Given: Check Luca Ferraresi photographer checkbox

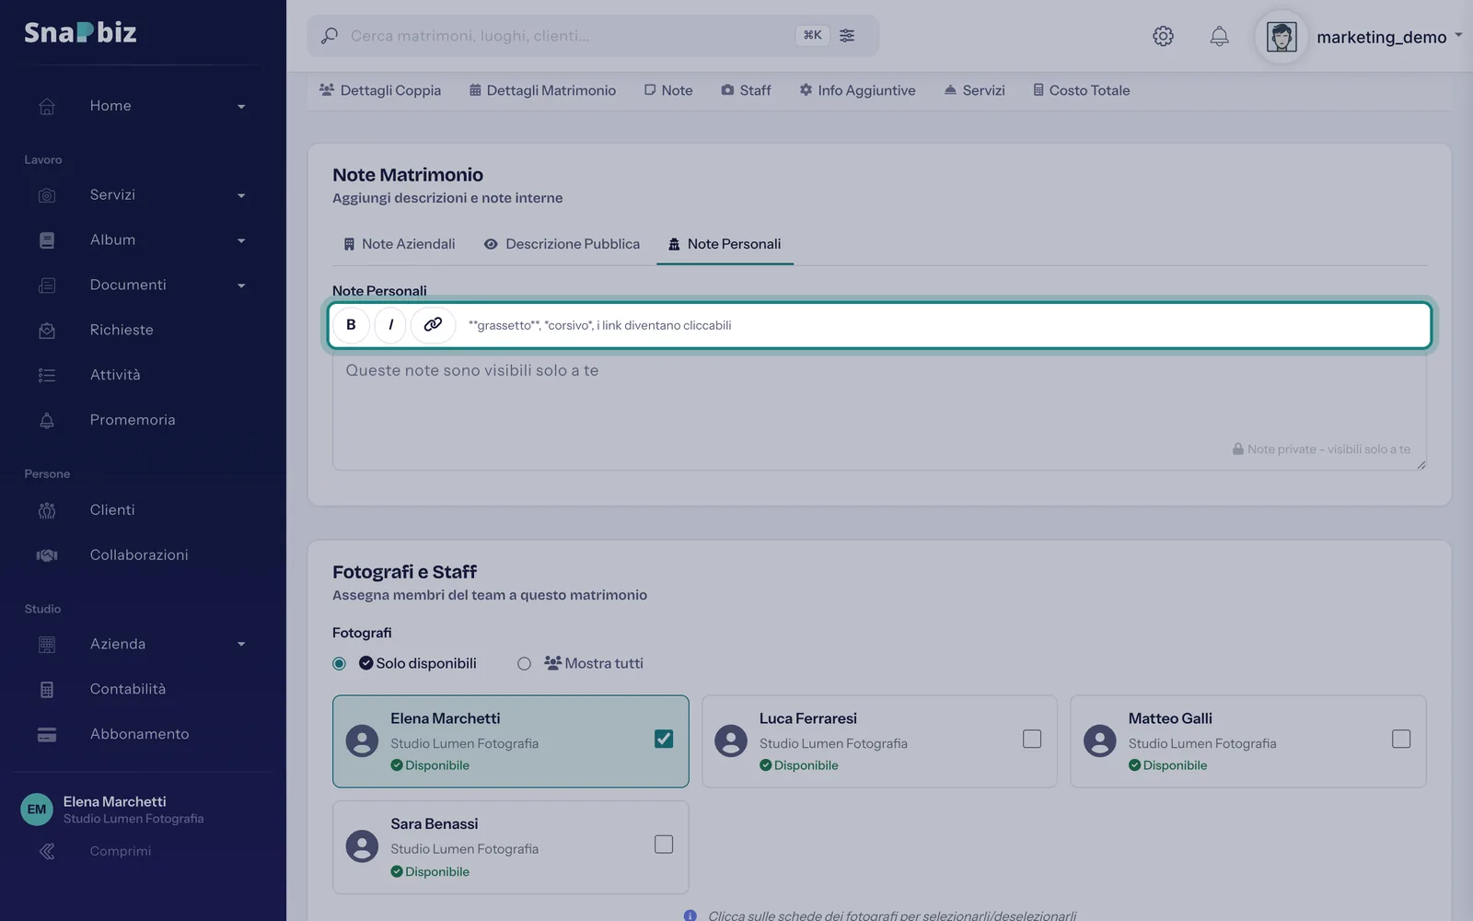Looking at the screenshot, I should pos(1032,739).
